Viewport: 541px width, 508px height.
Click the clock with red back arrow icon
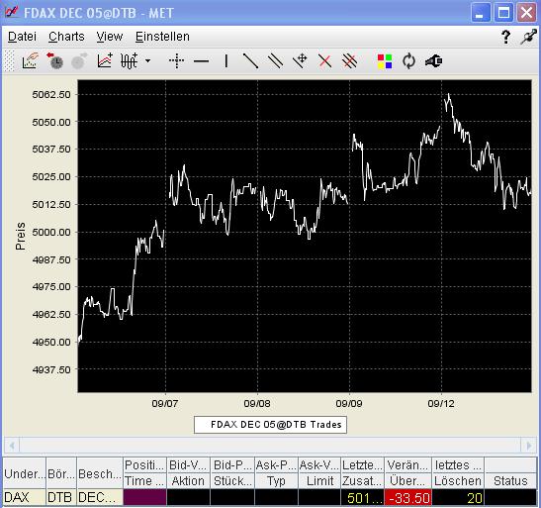[54, 61]
